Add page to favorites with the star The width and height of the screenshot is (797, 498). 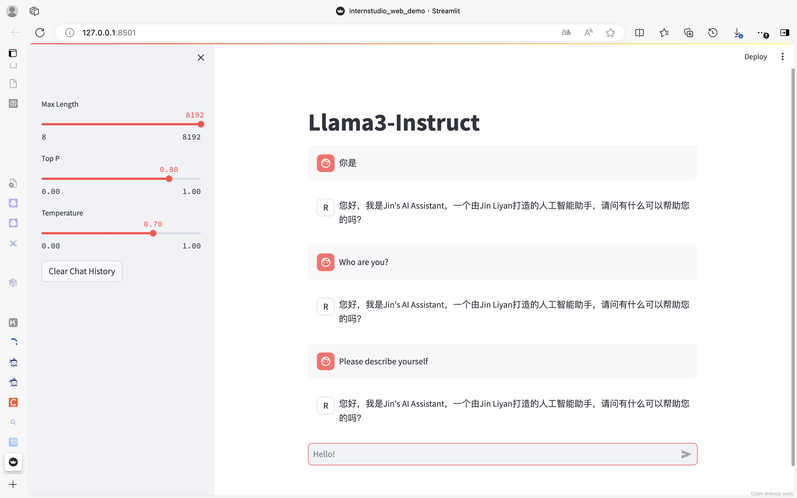[610, 32]
